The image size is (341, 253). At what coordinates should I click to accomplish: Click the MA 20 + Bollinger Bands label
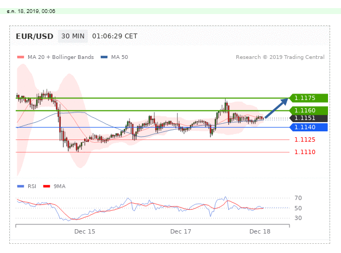click(61, 57)
